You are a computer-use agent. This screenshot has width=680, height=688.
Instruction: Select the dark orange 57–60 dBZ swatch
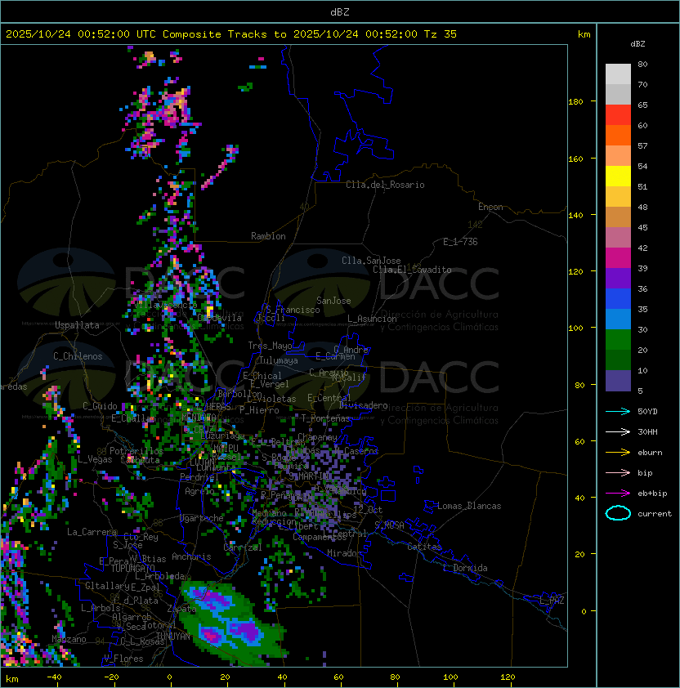click(618, 136)
